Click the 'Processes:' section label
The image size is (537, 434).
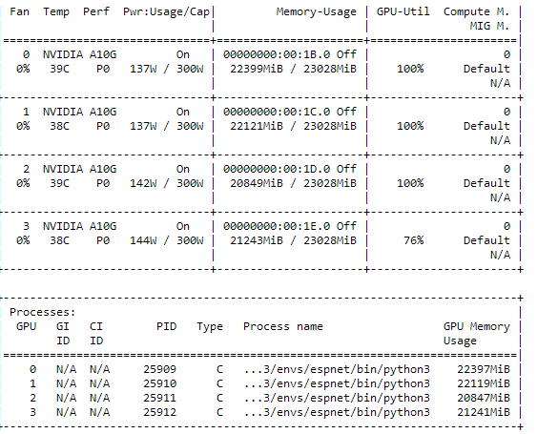click(43, 312)
